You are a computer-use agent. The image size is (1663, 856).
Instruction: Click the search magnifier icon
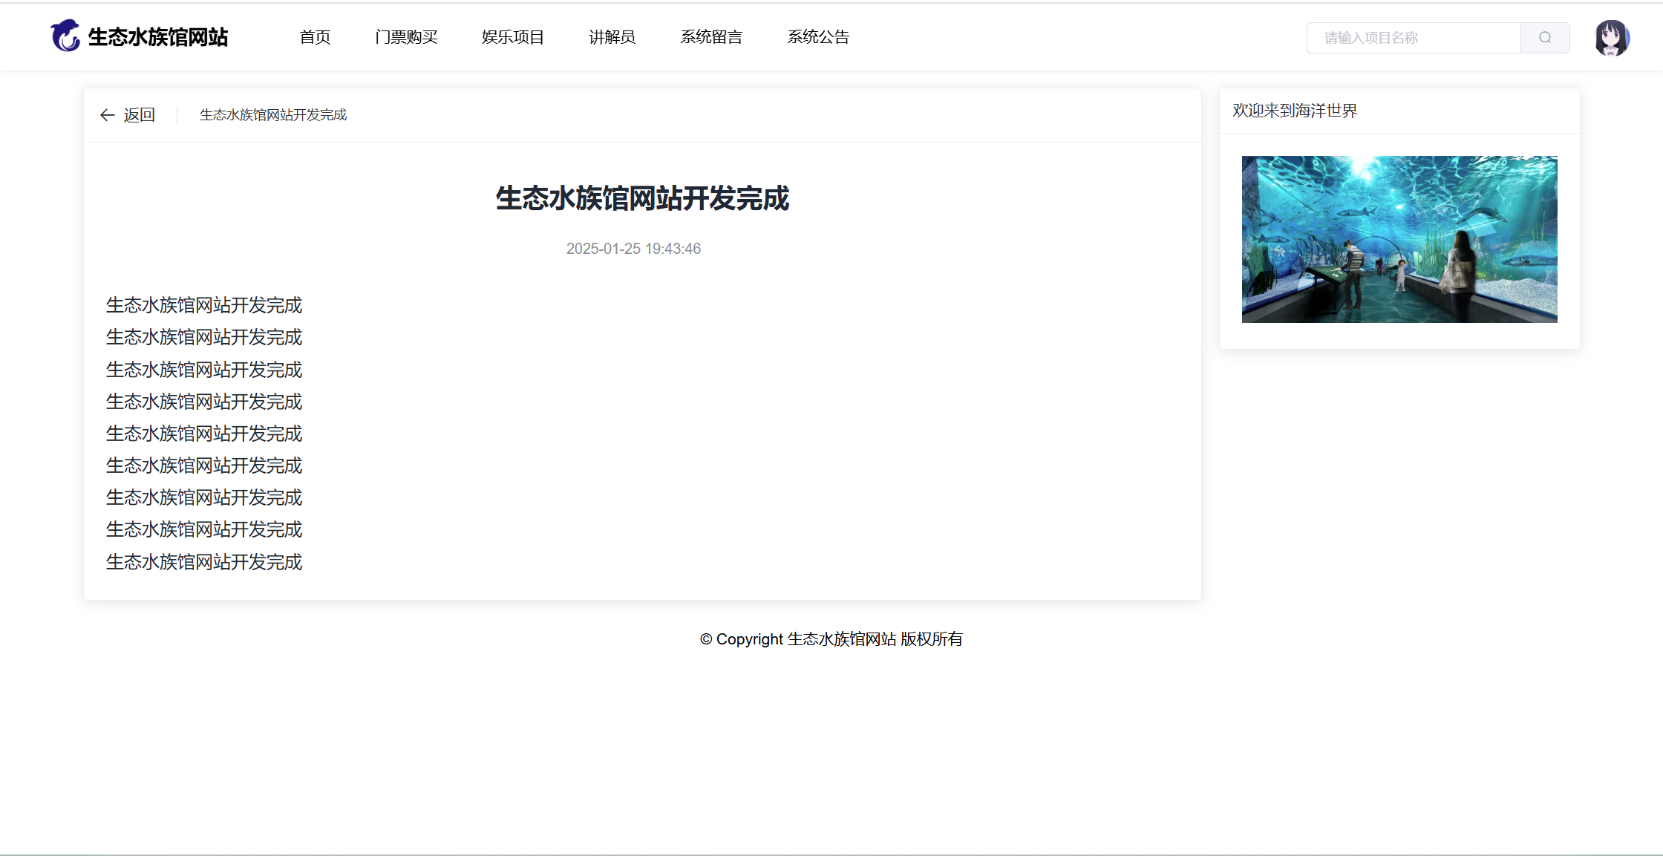(1545, 38)
